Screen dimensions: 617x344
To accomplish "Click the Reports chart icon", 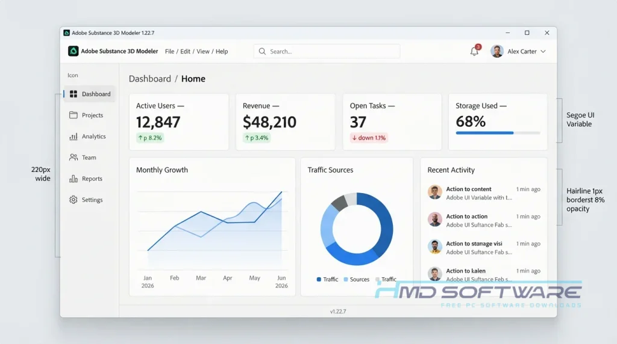I will [x=73, y=179].
